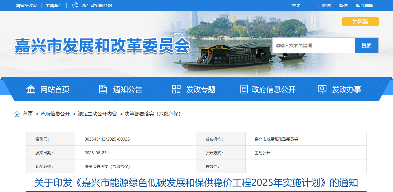Click the building icon beside 网站首页

(x=31, y=89)
